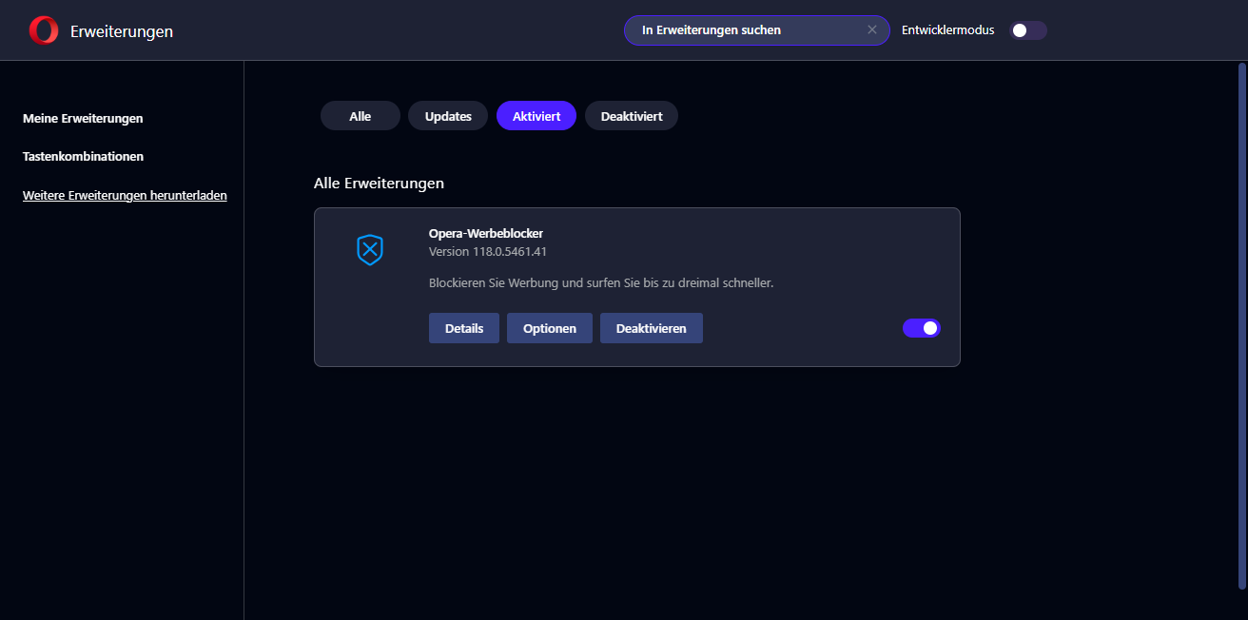This screenshot has width=1248, height=620.
Task: Select the Aktiviert filter tab
Action: 536,116
